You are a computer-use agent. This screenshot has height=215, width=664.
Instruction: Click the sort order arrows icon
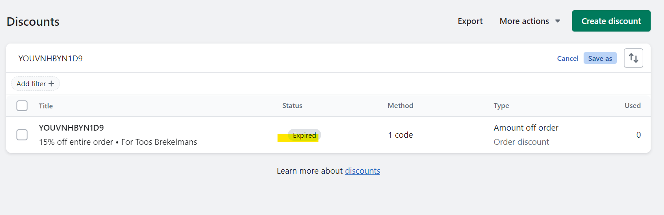click(633, 58)
